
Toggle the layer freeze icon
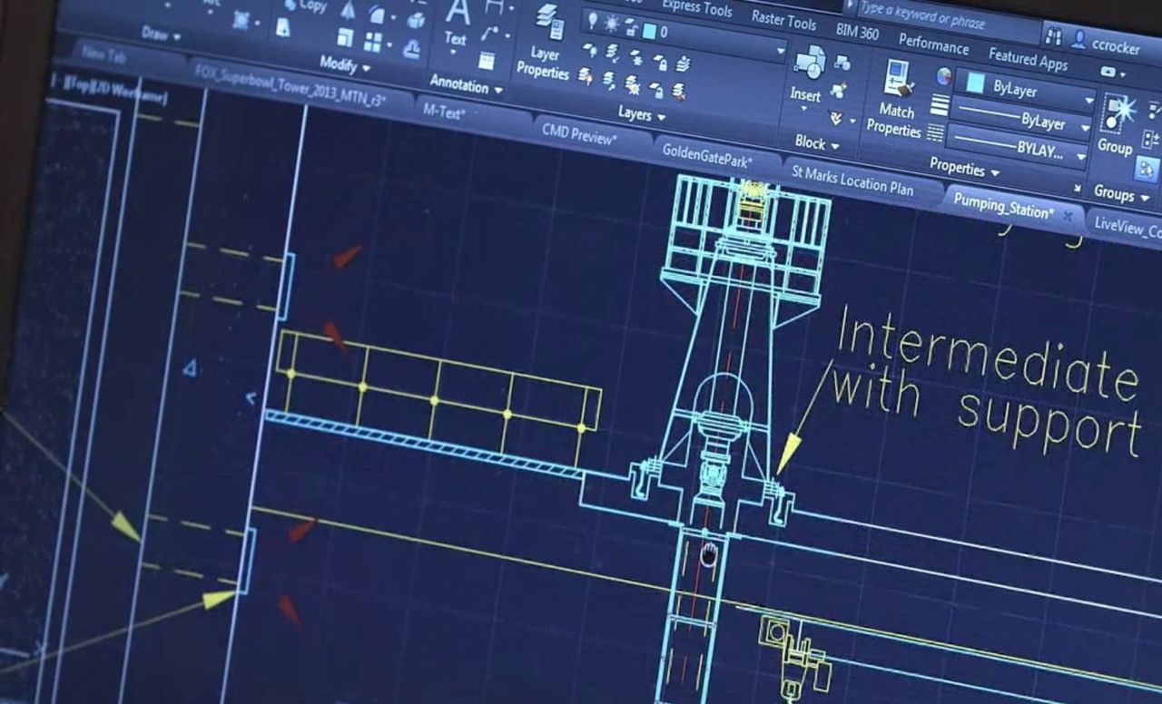click(611, 24)
